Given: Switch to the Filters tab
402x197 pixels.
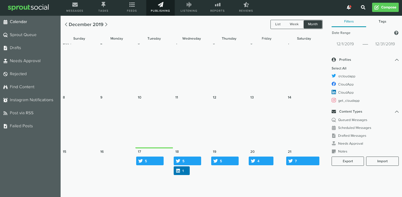Looking at the screenshot, I should 349,21.
